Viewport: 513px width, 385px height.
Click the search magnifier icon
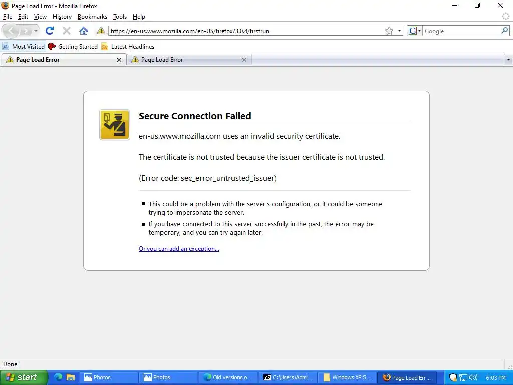[x=504, y=31]
